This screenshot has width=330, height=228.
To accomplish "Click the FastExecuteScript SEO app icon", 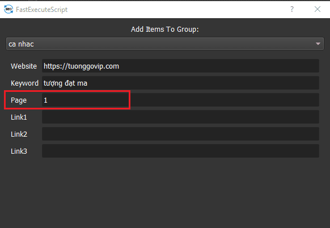I will point(9,9).
